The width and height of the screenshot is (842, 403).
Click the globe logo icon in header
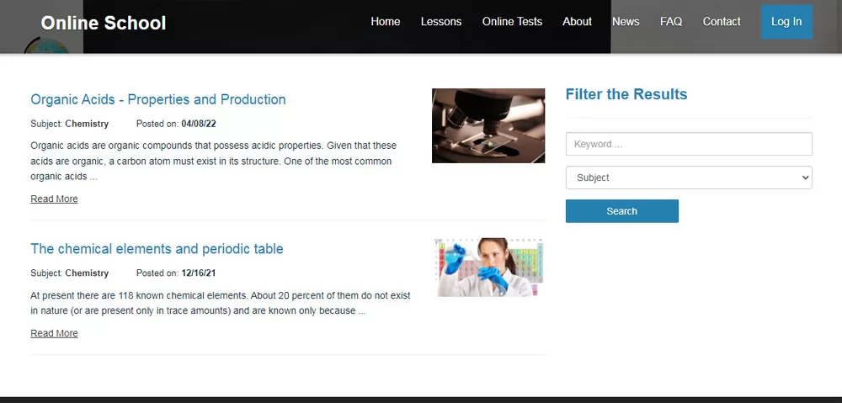pos(46,45)
